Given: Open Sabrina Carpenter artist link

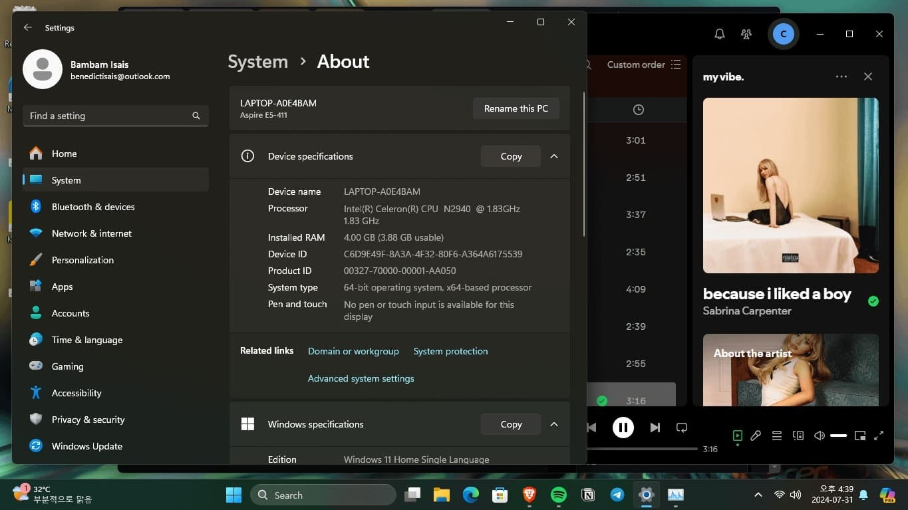Looking at the screenshot, I should coord(747,311).
